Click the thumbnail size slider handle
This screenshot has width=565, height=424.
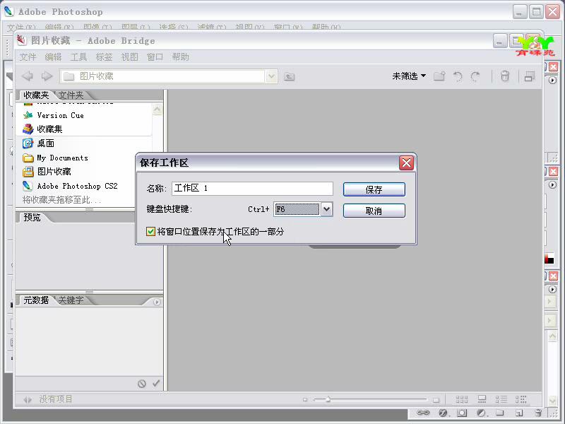click(328, 399)
